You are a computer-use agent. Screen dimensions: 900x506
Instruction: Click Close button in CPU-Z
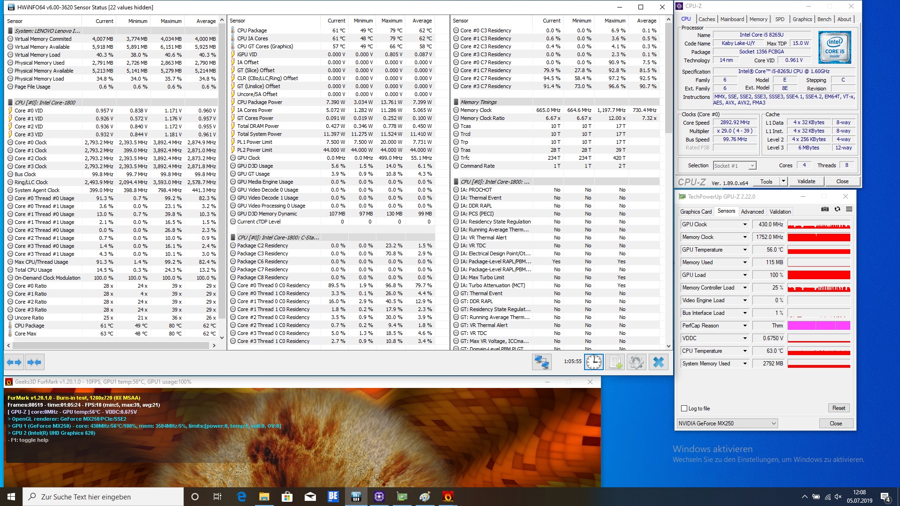(x=842, y=181)
